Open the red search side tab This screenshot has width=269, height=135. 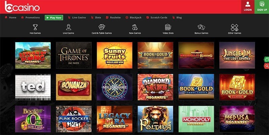(x=266, y=66)
